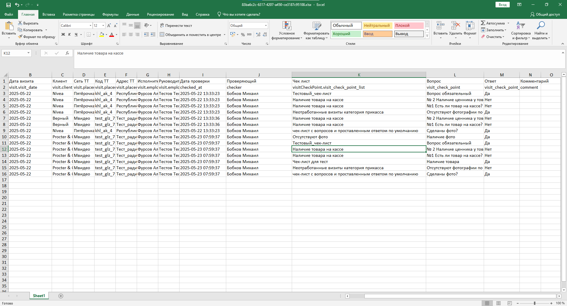
Task: Open the Файл menu
Action: coord(9,14)
